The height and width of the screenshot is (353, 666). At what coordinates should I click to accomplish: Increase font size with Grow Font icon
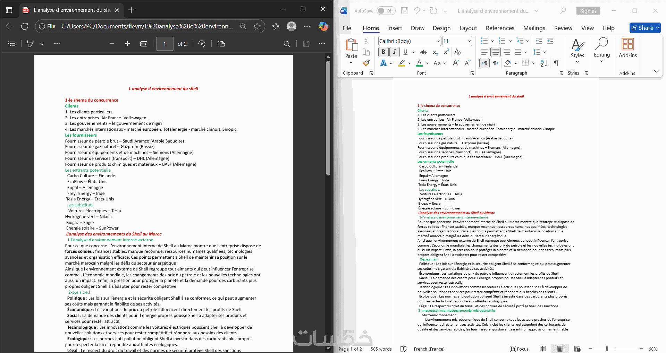pos(456,63)
